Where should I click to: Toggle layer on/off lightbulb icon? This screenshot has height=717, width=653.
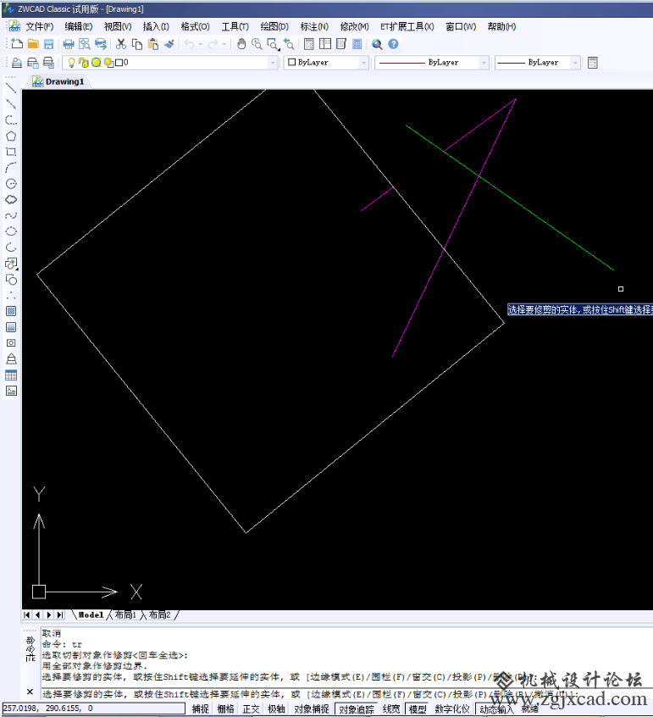(x=71, y=63)
